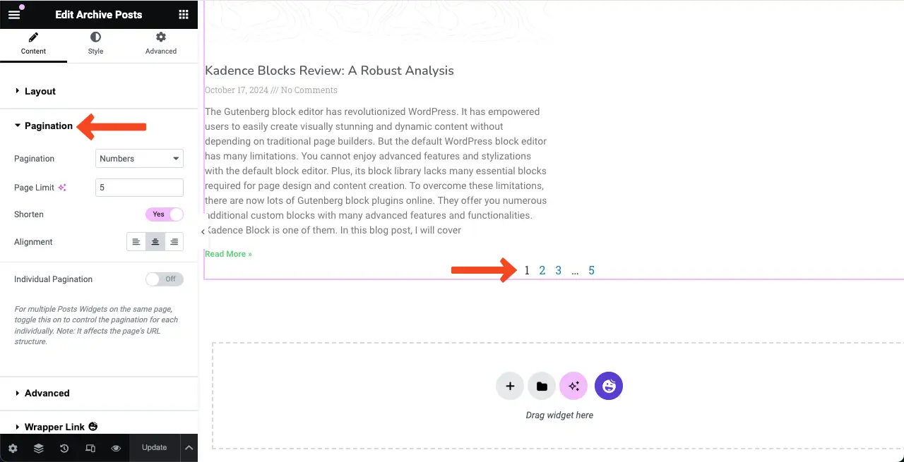This screenshot has height=462, width=904.
Task: Open page settings gear icon
Action: pyautogui.click(x=13, y=448)
